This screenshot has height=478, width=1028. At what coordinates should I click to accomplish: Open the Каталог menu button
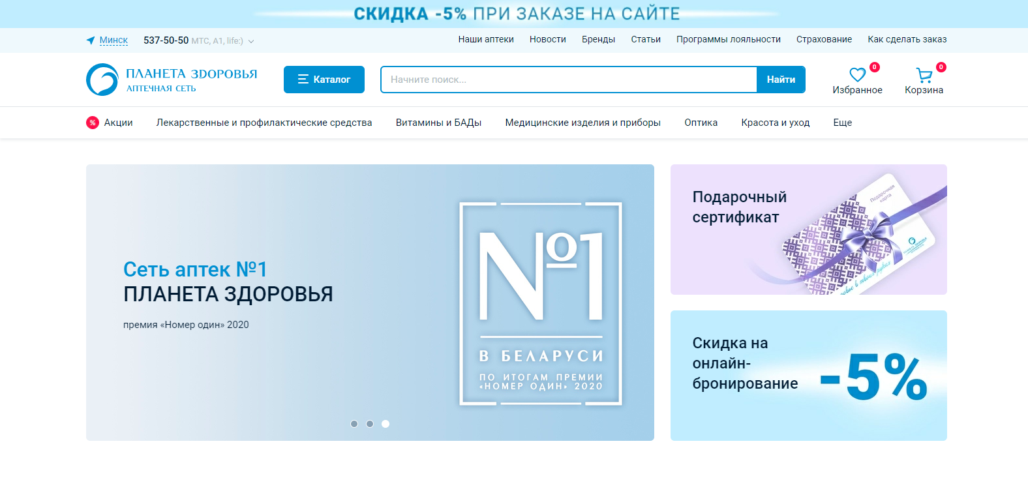pos(324,80)
